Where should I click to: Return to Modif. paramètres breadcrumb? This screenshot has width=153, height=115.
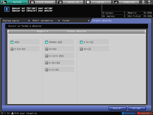click(43, 21)
